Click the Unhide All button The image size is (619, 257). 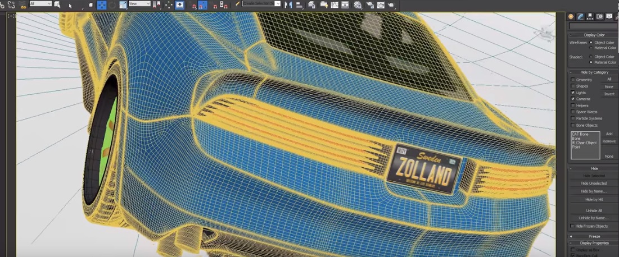[x=594, y=210]
